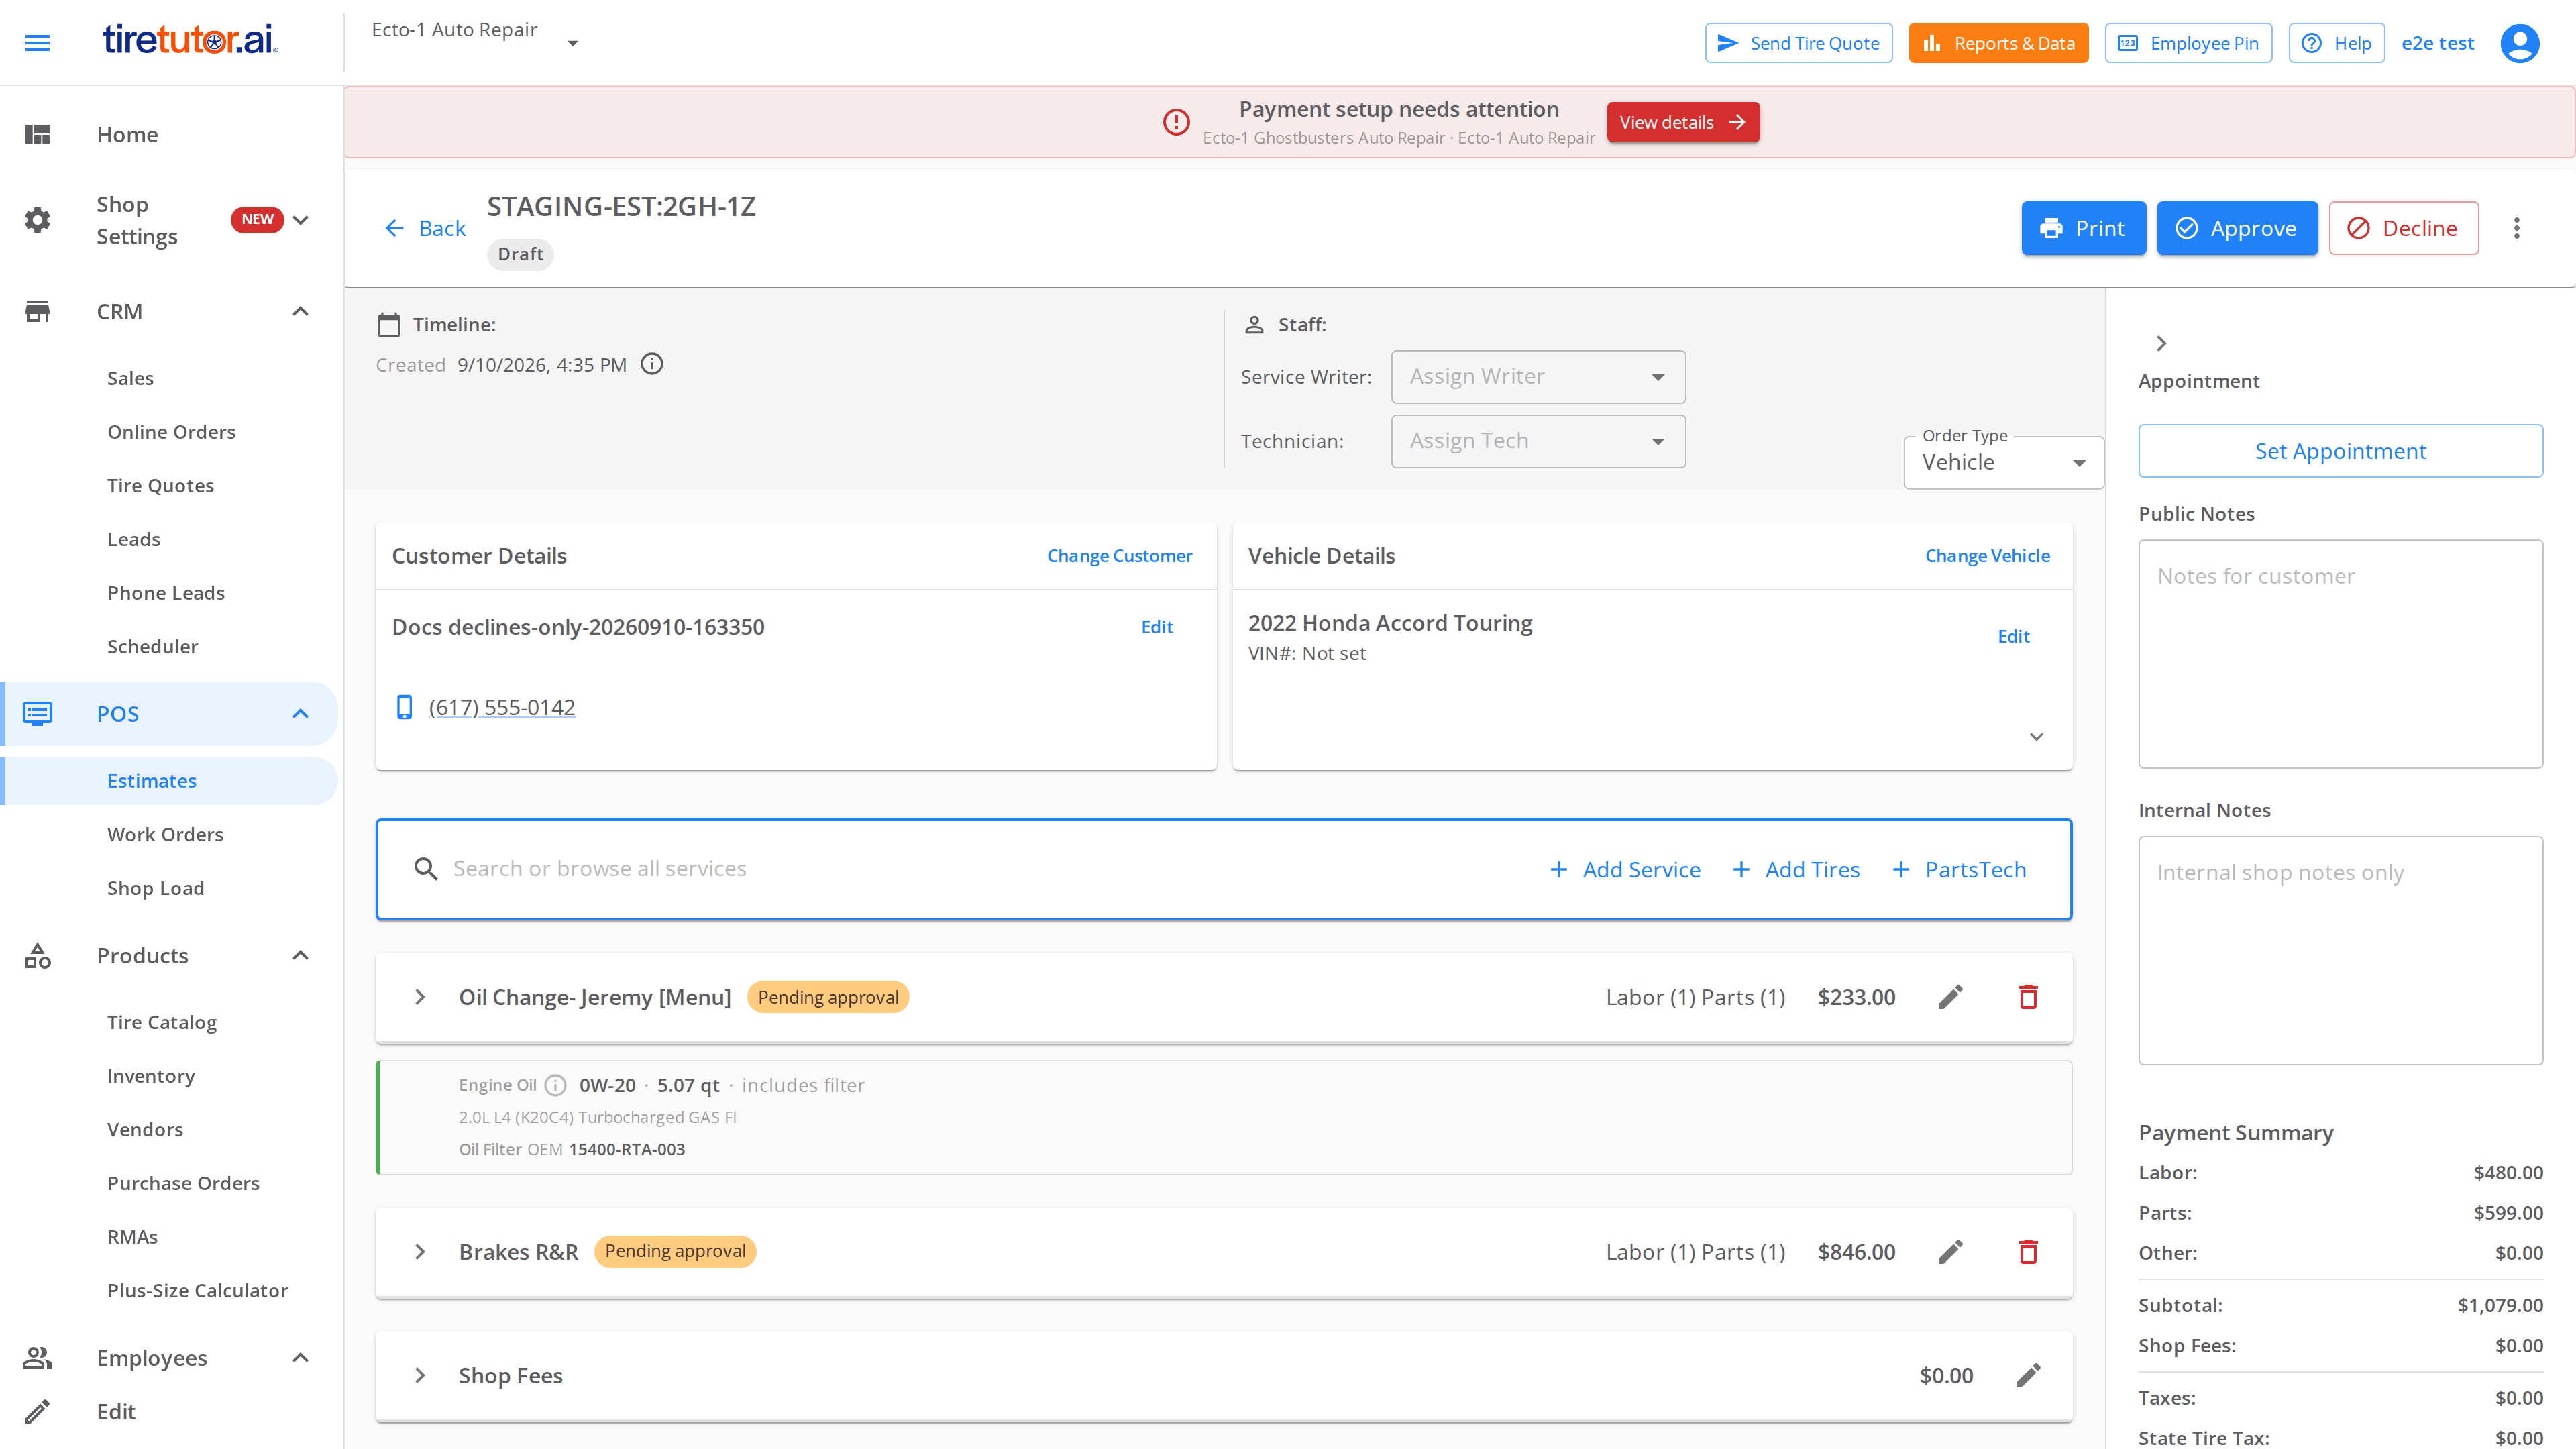Open the Ecto-1 Auto Repair shop selector dropdown
The width and height of the screenshot is (2576, 1449).
point(475,42)
